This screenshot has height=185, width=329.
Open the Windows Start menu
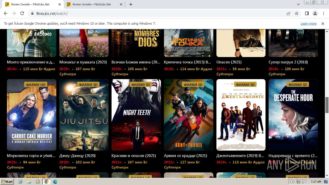(x=7, y=181)
